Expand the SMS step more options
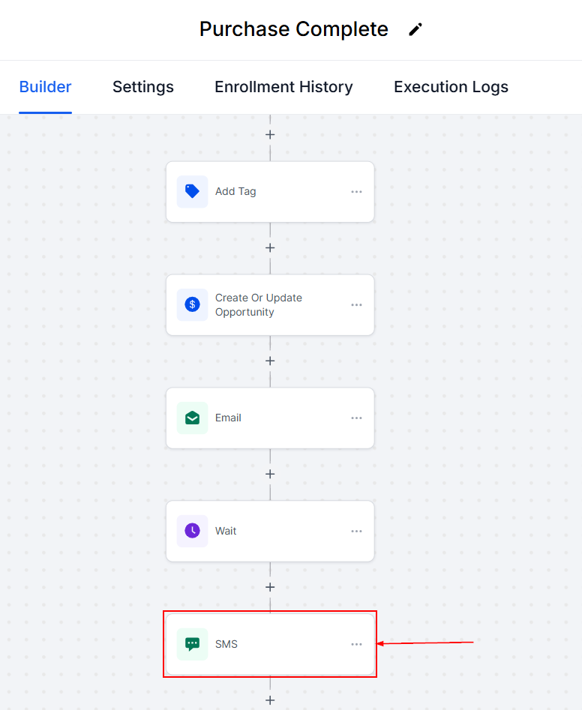Viewport: 582px width, 710px height. pyautogui.click(x=356, y=645)
